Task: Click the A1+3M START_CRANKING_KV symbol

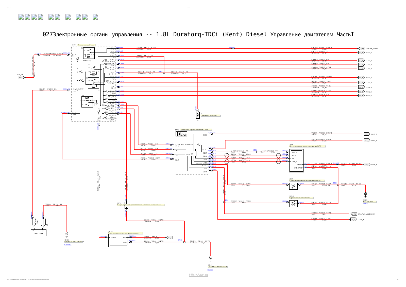Action: click(x=354, y=214)
